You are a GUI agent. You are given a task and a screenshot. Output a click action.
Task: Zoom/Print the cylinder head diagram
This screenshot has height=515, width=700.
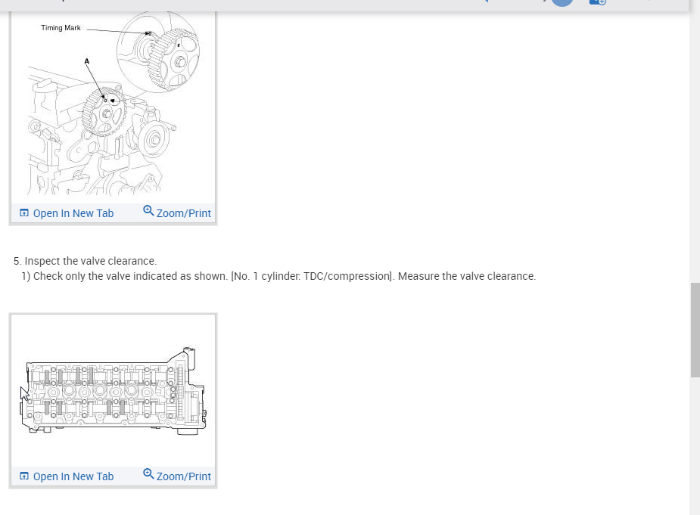177,476
